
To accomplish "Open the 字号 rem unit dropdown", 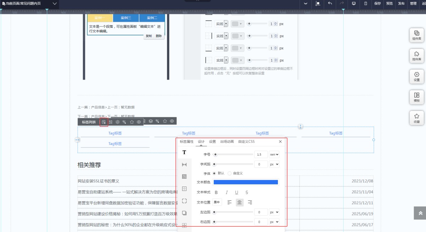I will tap(274, 155).
